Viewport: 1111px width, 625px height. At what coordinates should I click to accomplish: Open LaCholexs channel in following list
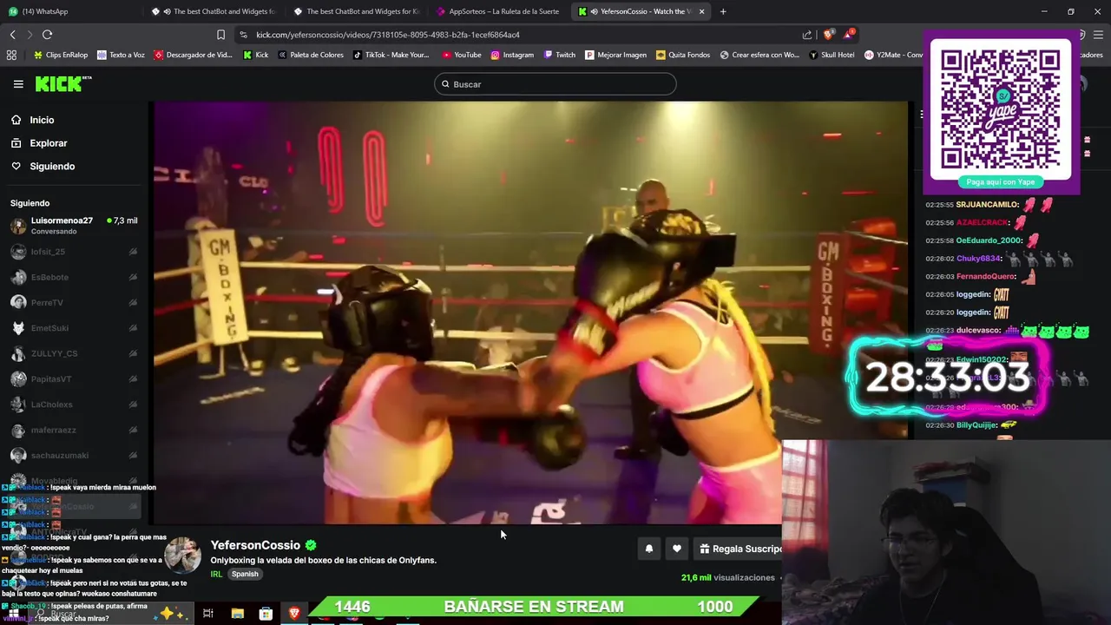(x=74, y=405)
